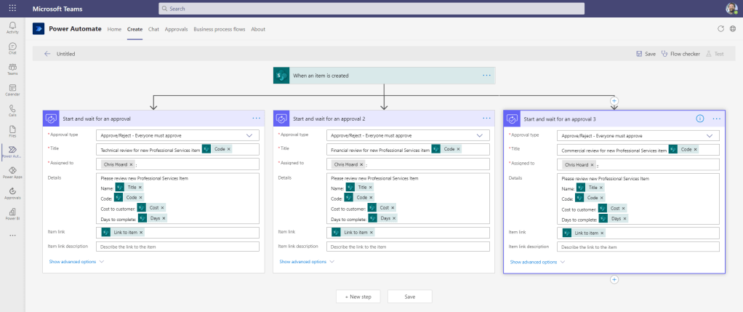This screenshot has height=312, width=743.
Task: Click the Teams search box
Action: click(371, 8)
